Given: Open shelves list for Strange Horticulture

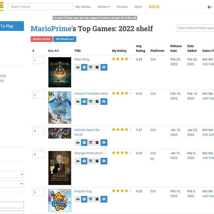Looking at the screenshot, I should pyautogui.click(x=104, y=161).
